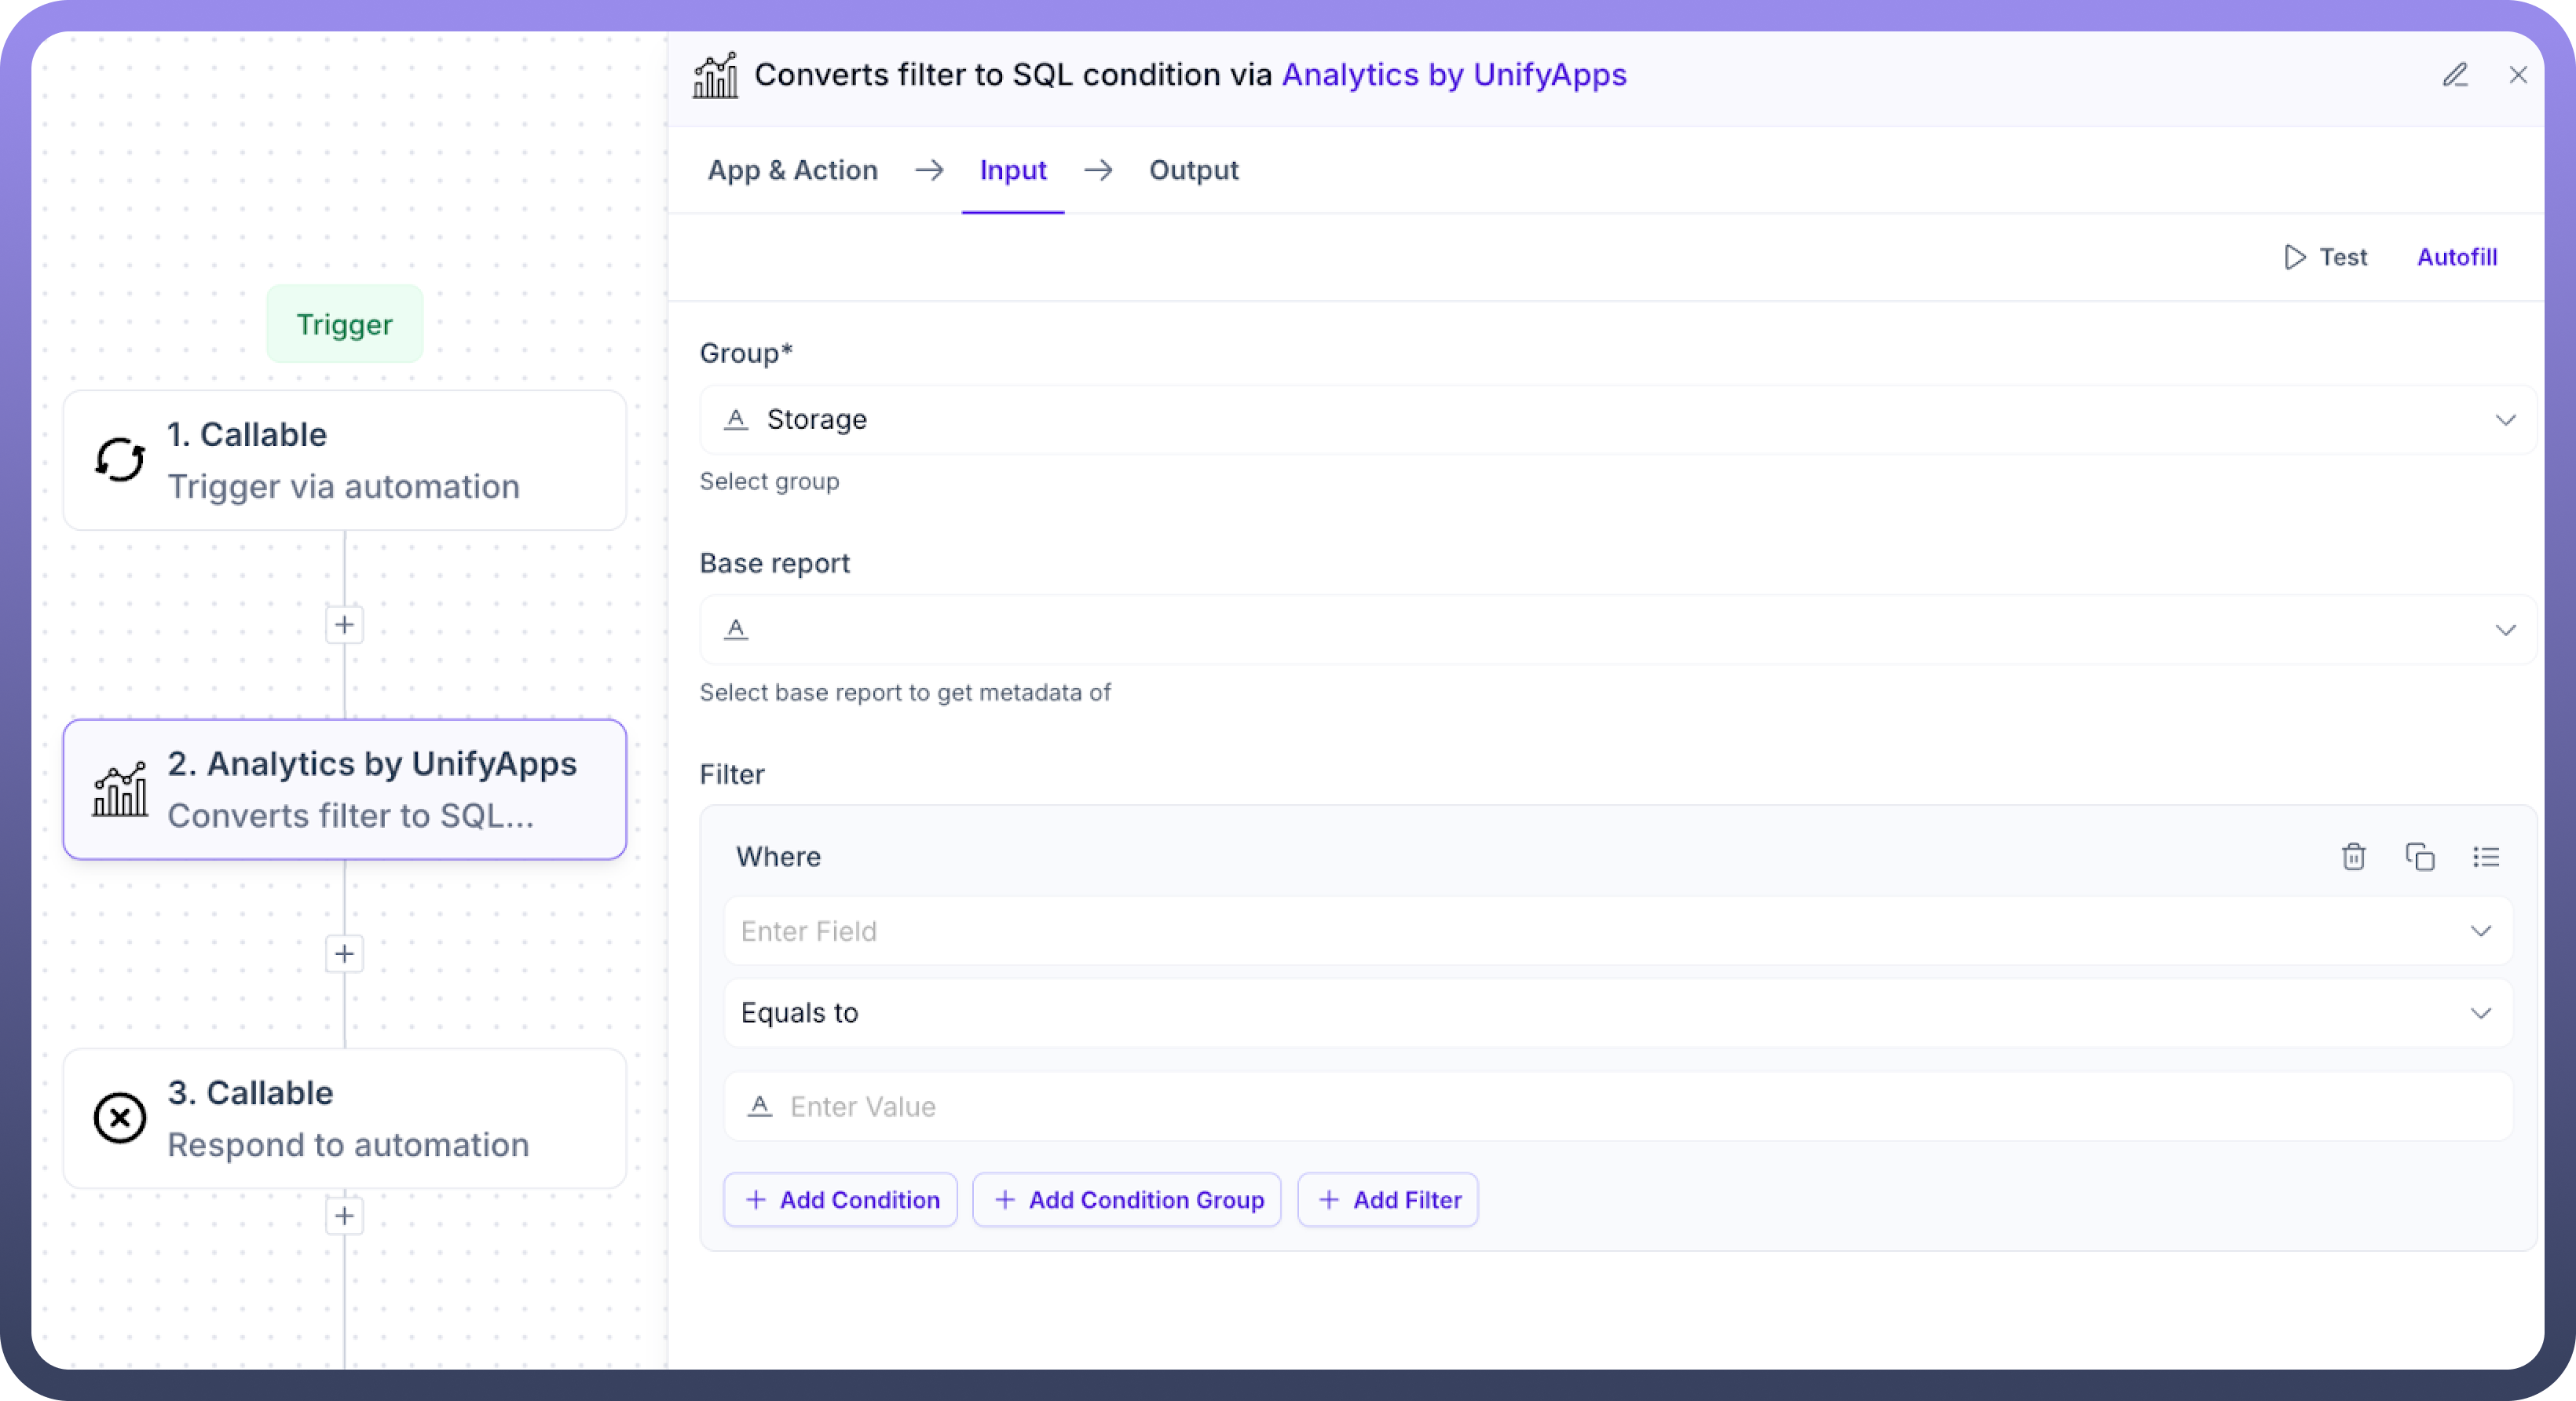The image size is (2576, 1401).
Task: Click Add Condition Group button
Action: point(1127,1200)
